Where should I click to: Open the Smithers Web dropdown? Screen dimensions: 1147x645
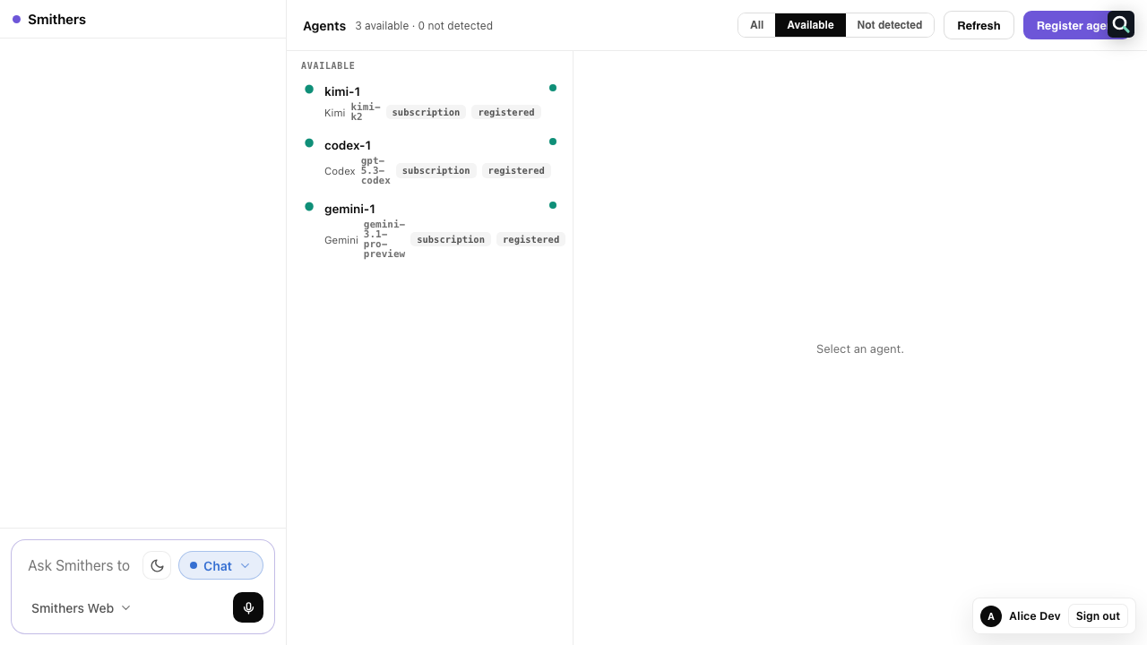click(81, 607)
